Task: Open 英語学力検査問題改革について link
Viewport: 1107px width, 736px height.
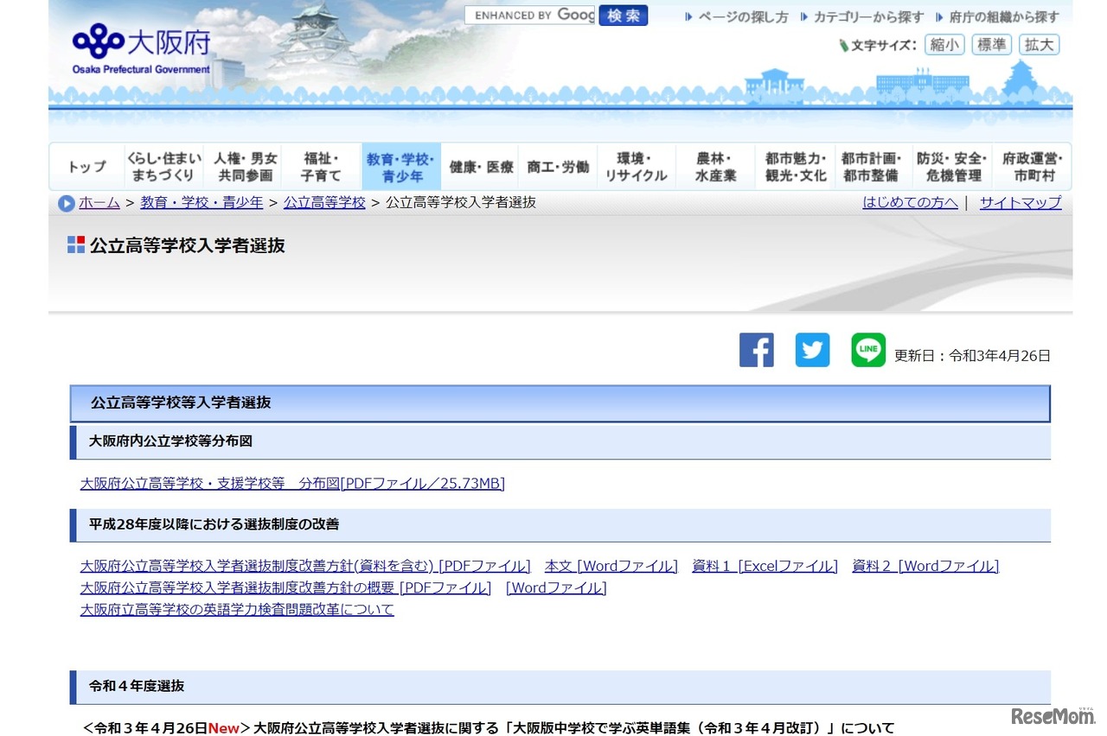Action: [x=237, y=610]
